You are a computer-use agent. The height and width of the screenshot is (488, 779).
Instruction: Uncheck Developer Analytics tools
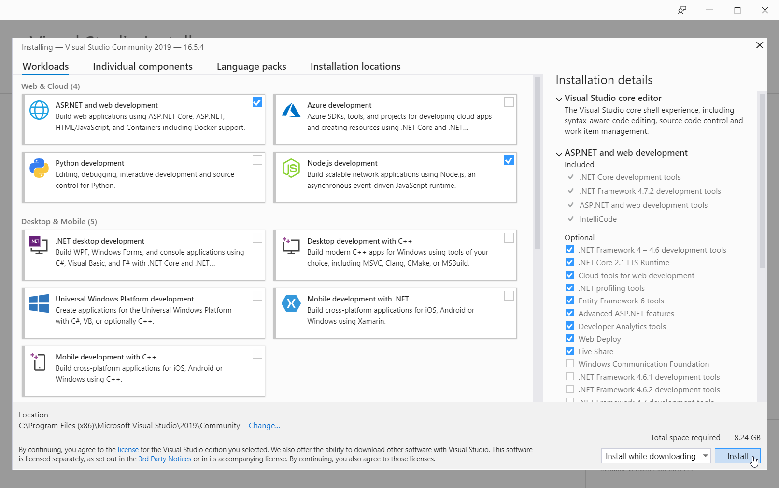(570, 326)
